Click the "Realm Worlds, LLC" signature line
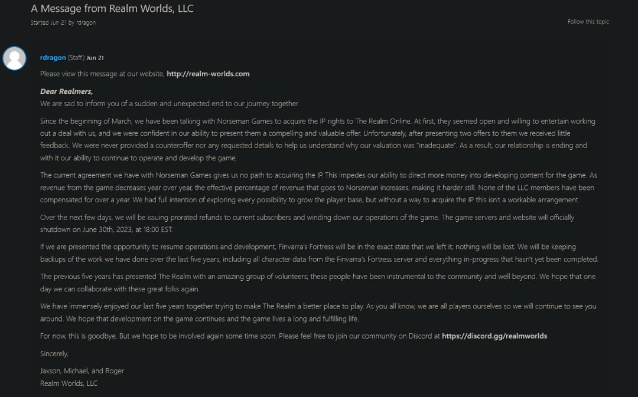 click(69, 383)
